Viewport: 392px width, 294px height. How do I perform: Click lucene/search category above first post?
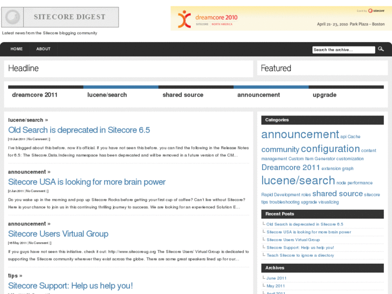click(x=25, y=120)
